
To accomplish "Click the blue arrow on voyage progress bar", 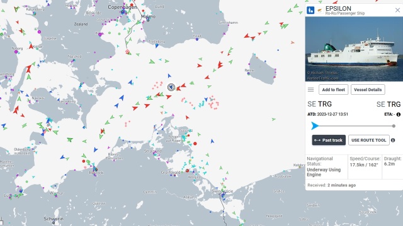I will point(315,126).
